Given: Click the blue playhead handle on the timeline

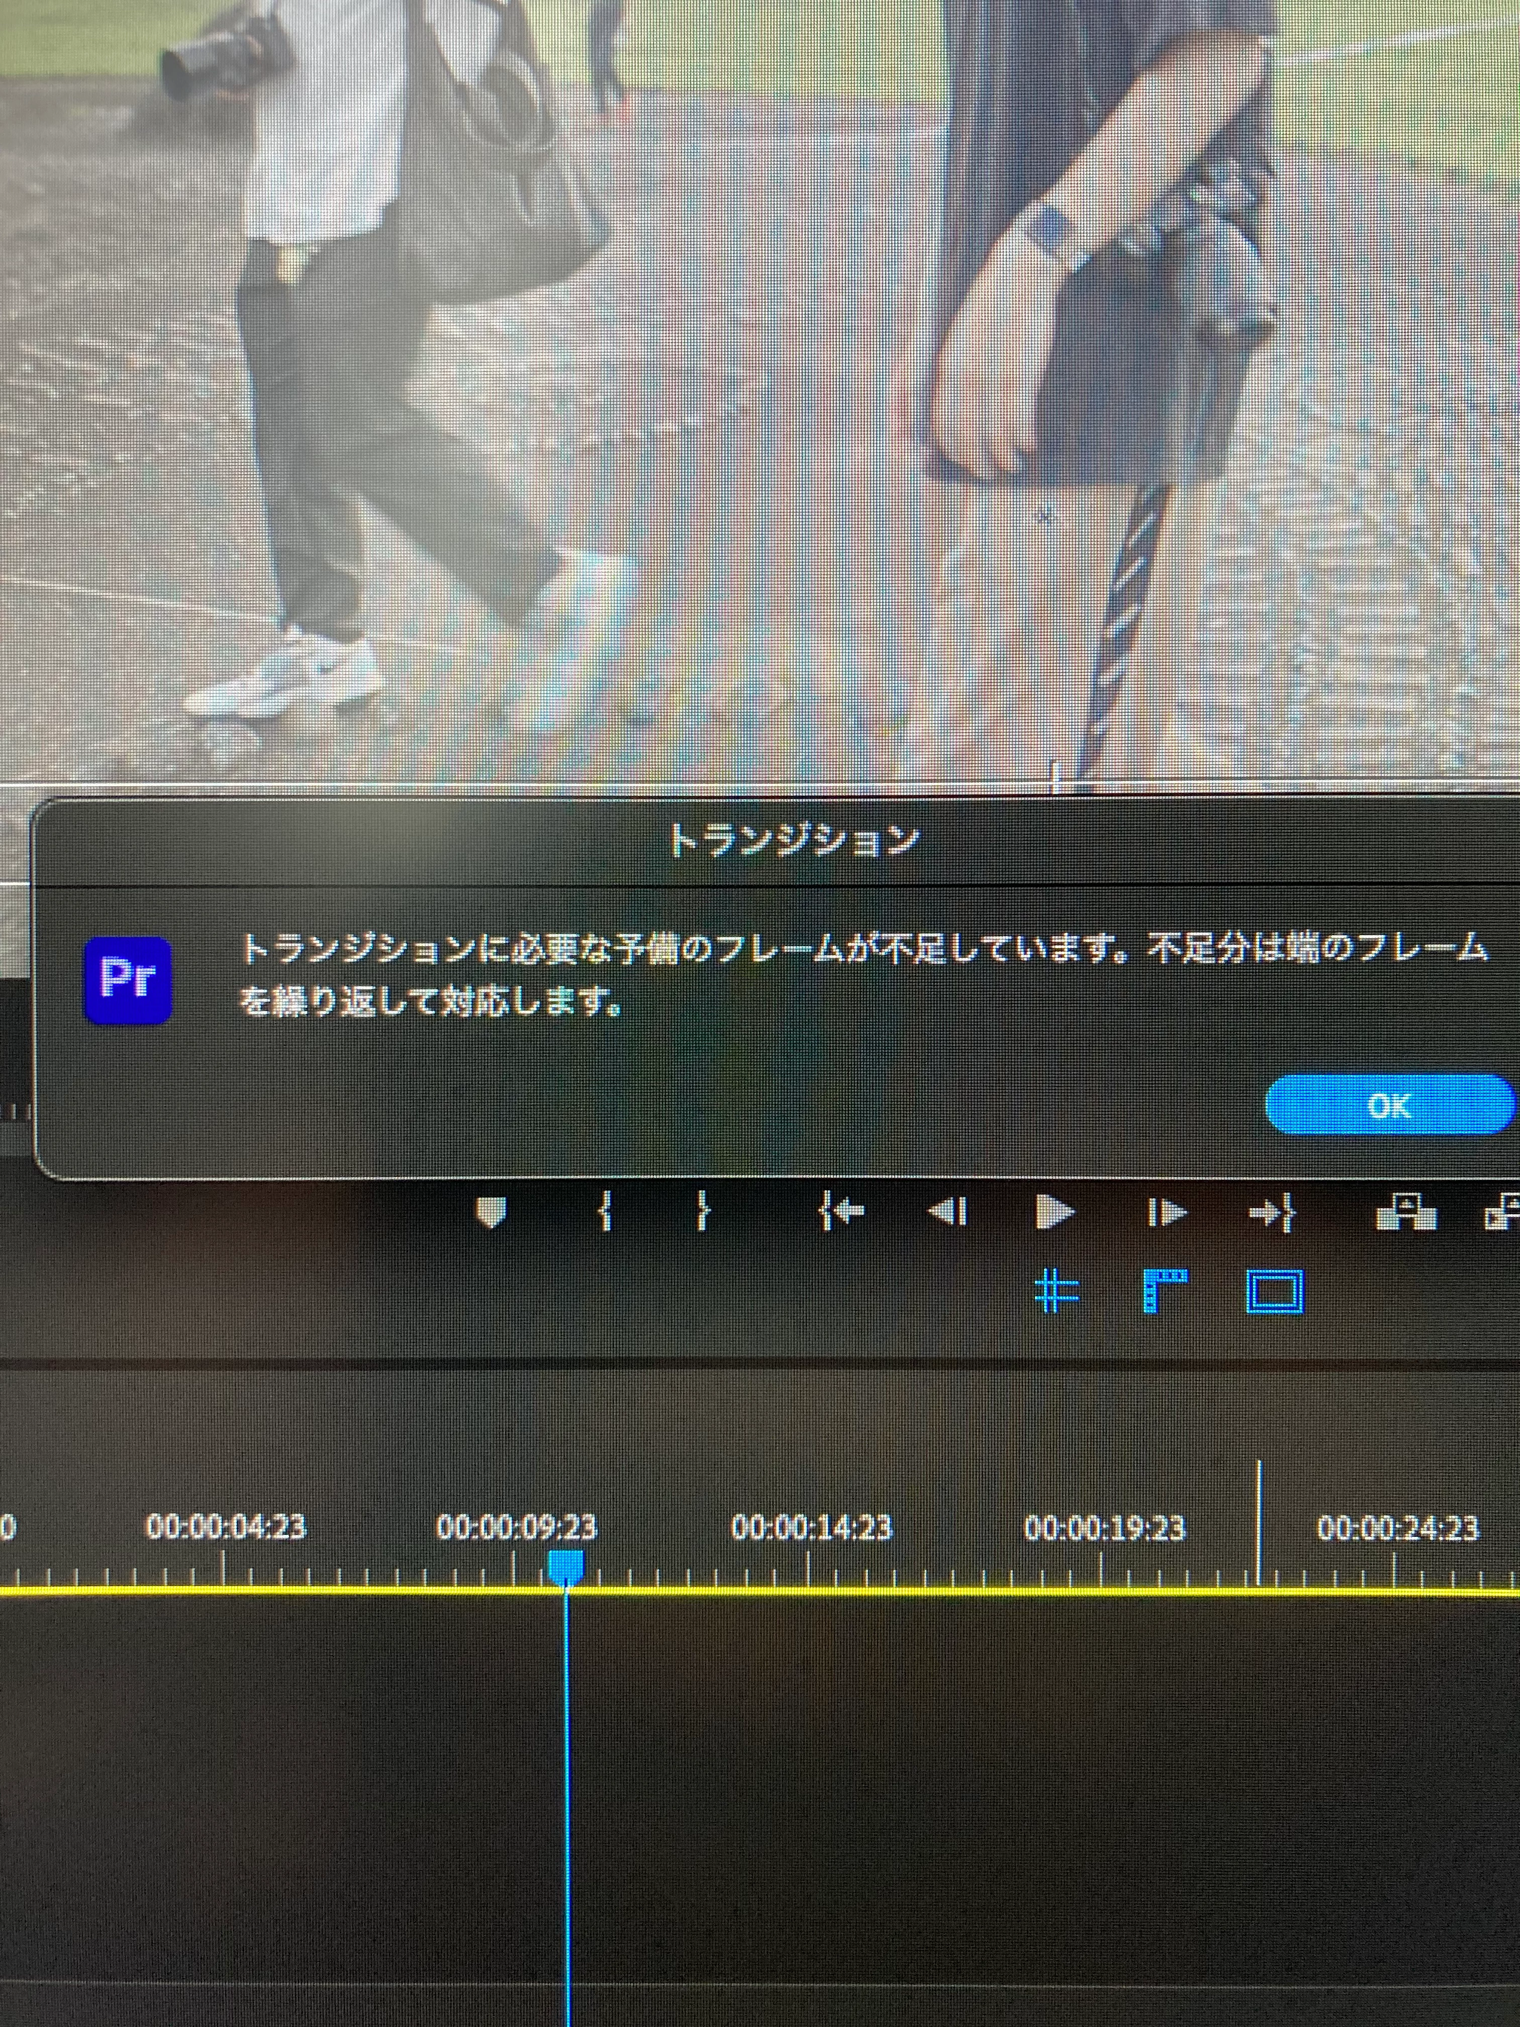Looking at the screenshot, I should pos(565,1566).
